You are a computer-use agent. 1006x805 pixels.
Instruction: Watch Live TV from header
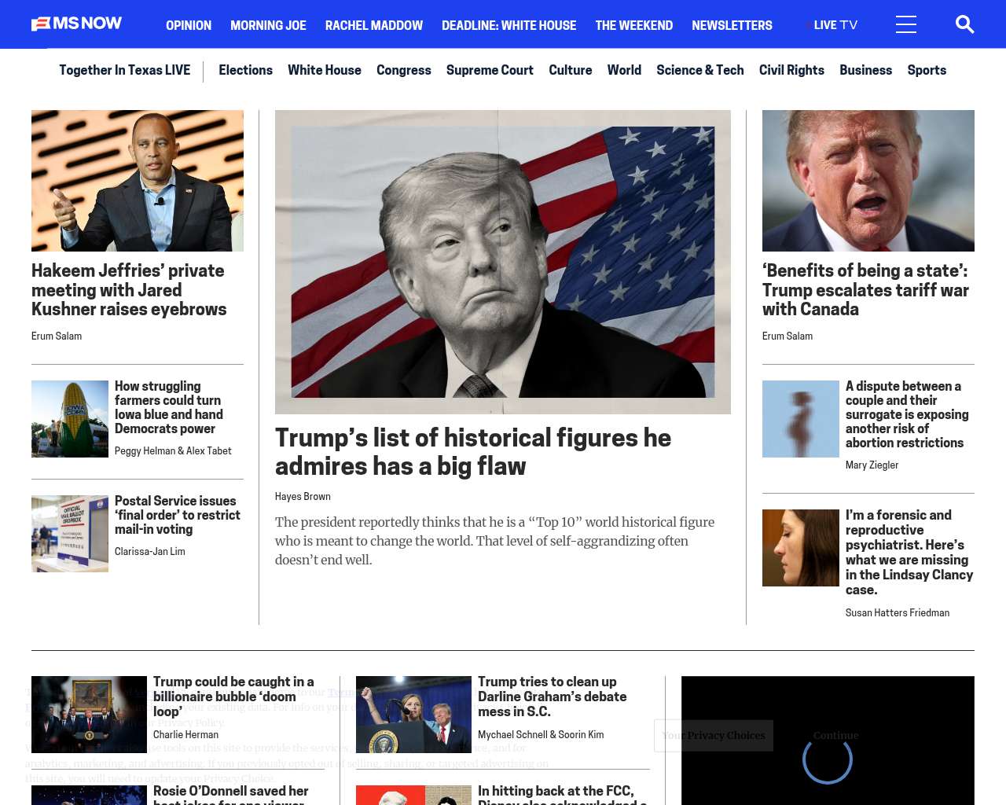832,25
